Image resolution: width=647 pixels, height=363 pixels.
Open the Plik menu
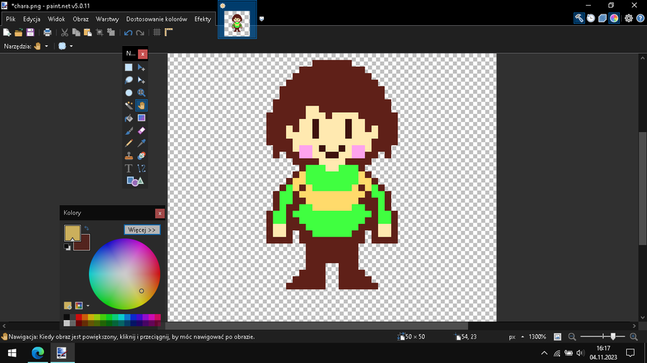pyautogui.click(x=11, y=19)
